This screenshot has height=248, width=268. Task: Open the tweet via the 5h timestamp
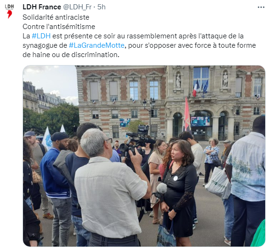tap(101, 7)
